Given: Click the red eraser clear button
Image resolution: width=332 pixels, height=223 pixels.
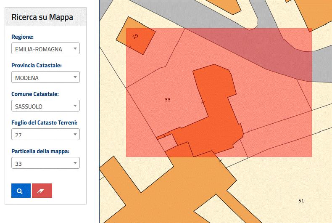Looking at the screenshot, I should click(42, 191).
